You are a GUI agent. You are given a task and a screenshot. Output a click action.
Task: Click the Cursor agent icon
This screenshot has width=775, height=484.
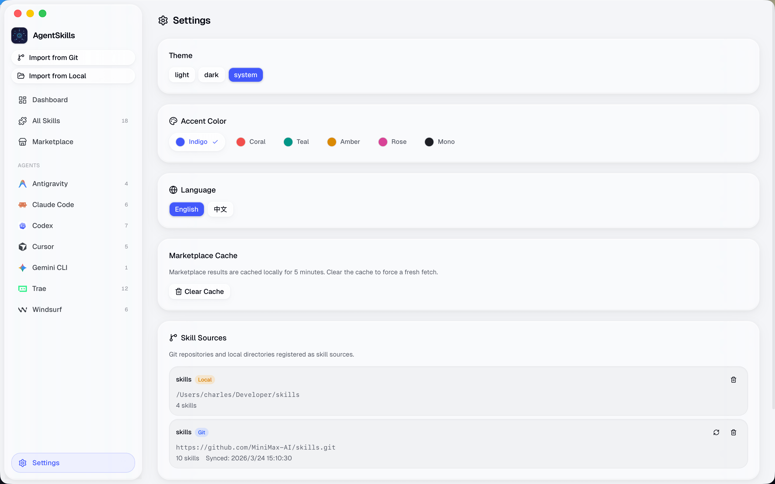pos(22,247)
